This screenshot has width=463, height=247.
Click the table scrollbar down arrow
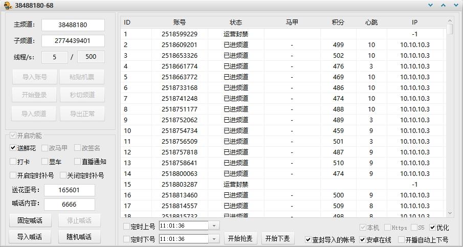[x=450, y=213]
